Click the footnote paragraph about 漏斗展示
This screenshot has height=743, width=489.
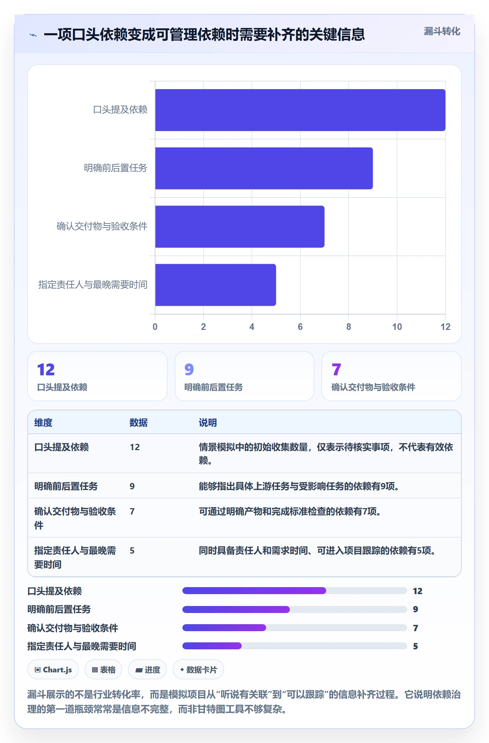(x=244, y=701)
